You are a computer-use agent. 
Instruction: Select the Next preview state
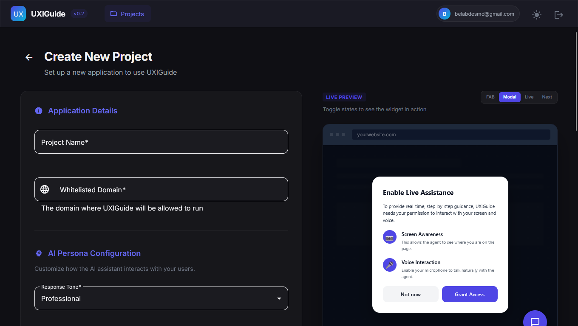(x=547, y=97)
